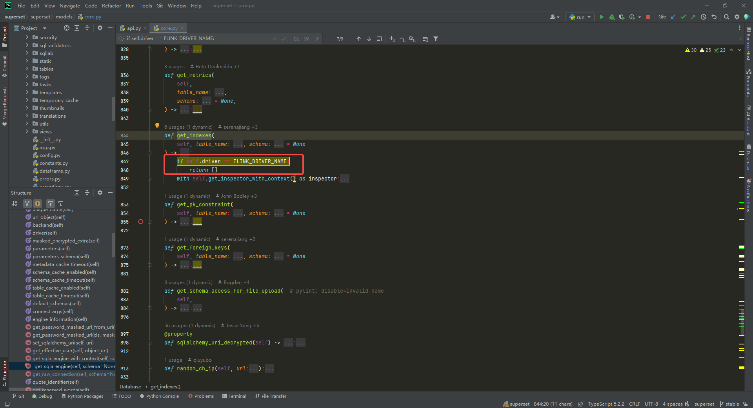Go to next search occurrence
The height and width of the screenshot is (408, 753).
(x=369, y=39)
